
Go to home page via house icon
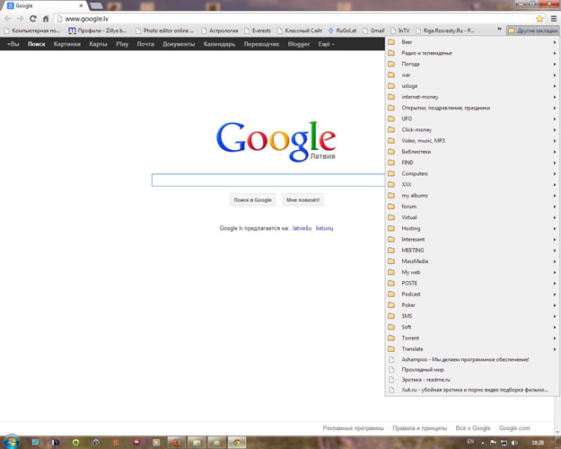46,18
